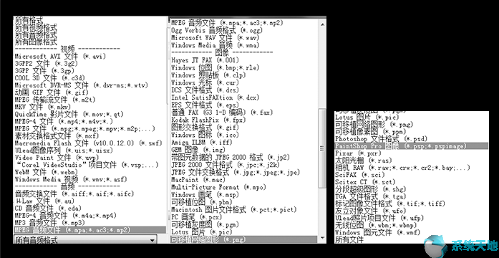Image resolution: width=499 pixels, height=258 pixels.
Task: Click the middle list scrollbar thumb
Action: click(322, 148)
